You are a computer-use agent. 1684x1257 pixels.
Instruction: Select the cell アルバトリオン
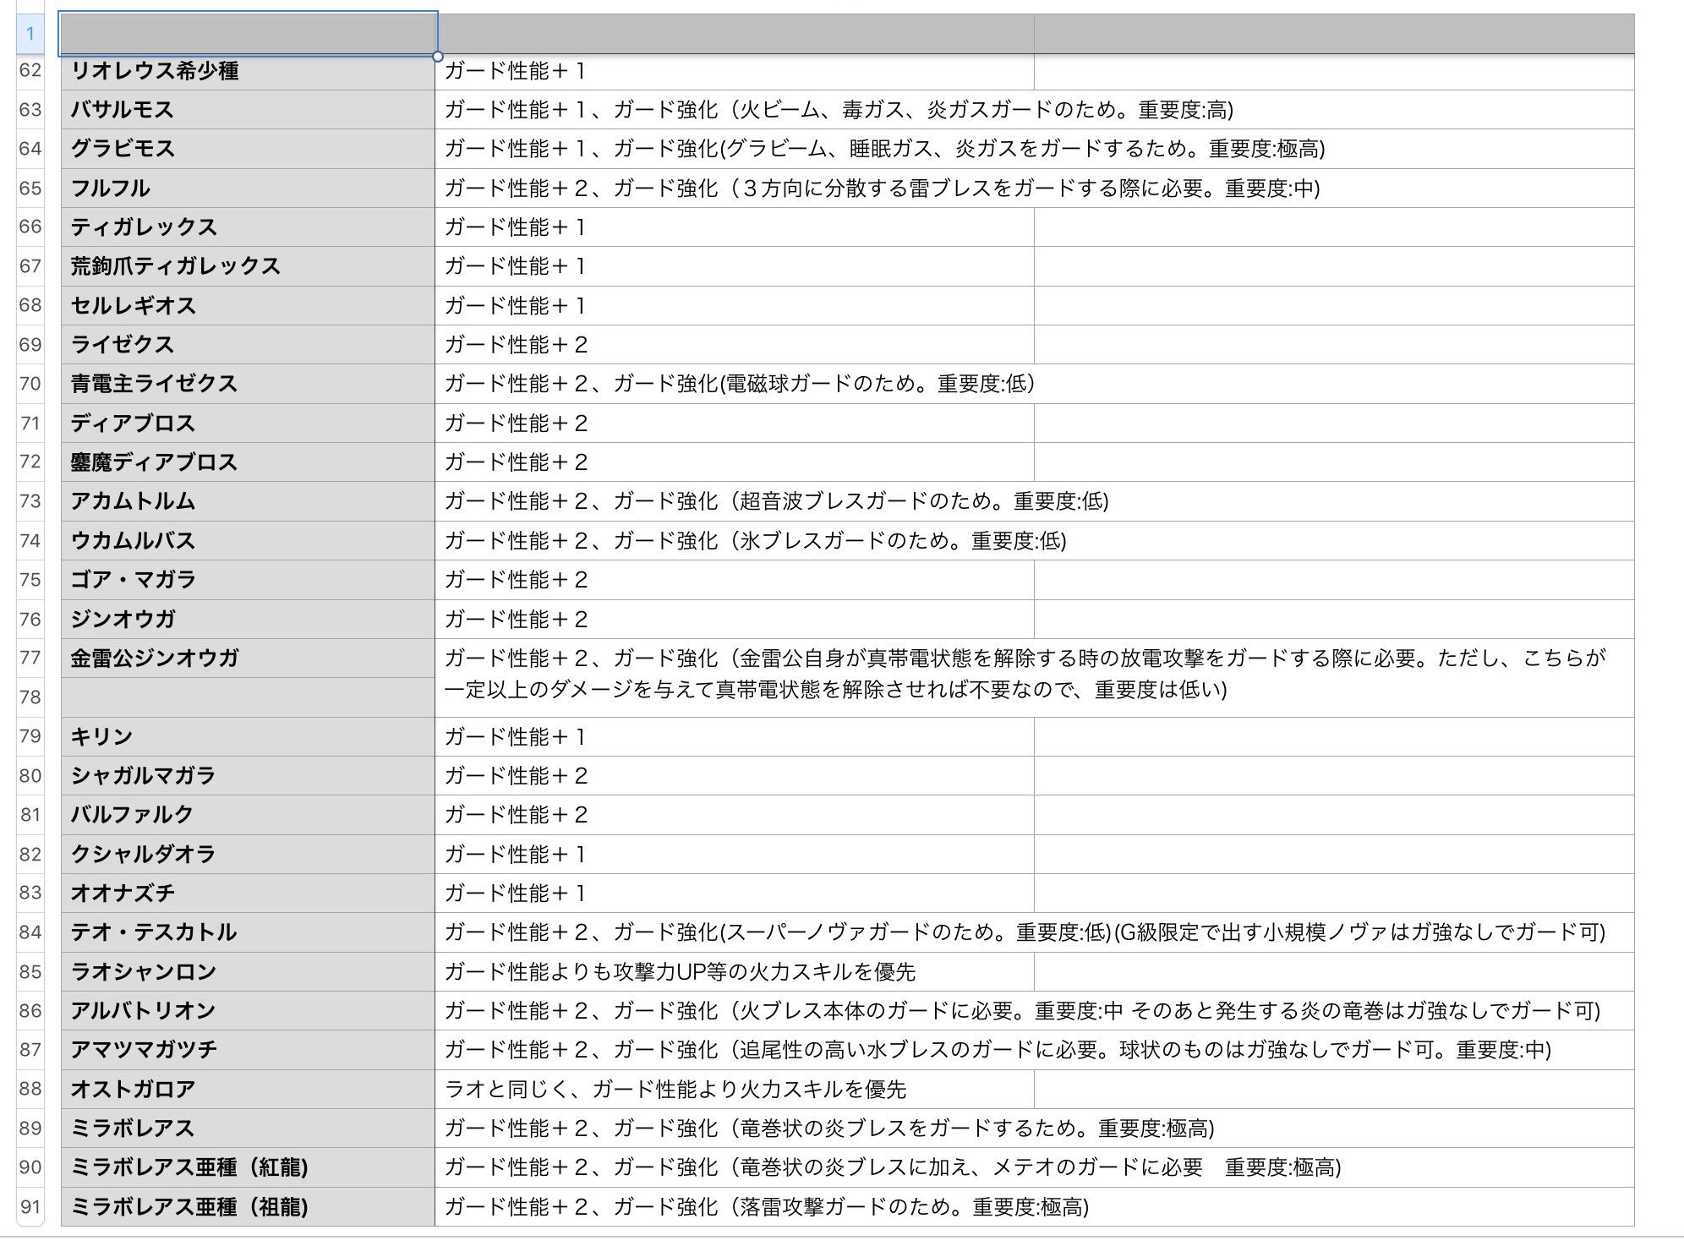click(x=248, y=1010)
